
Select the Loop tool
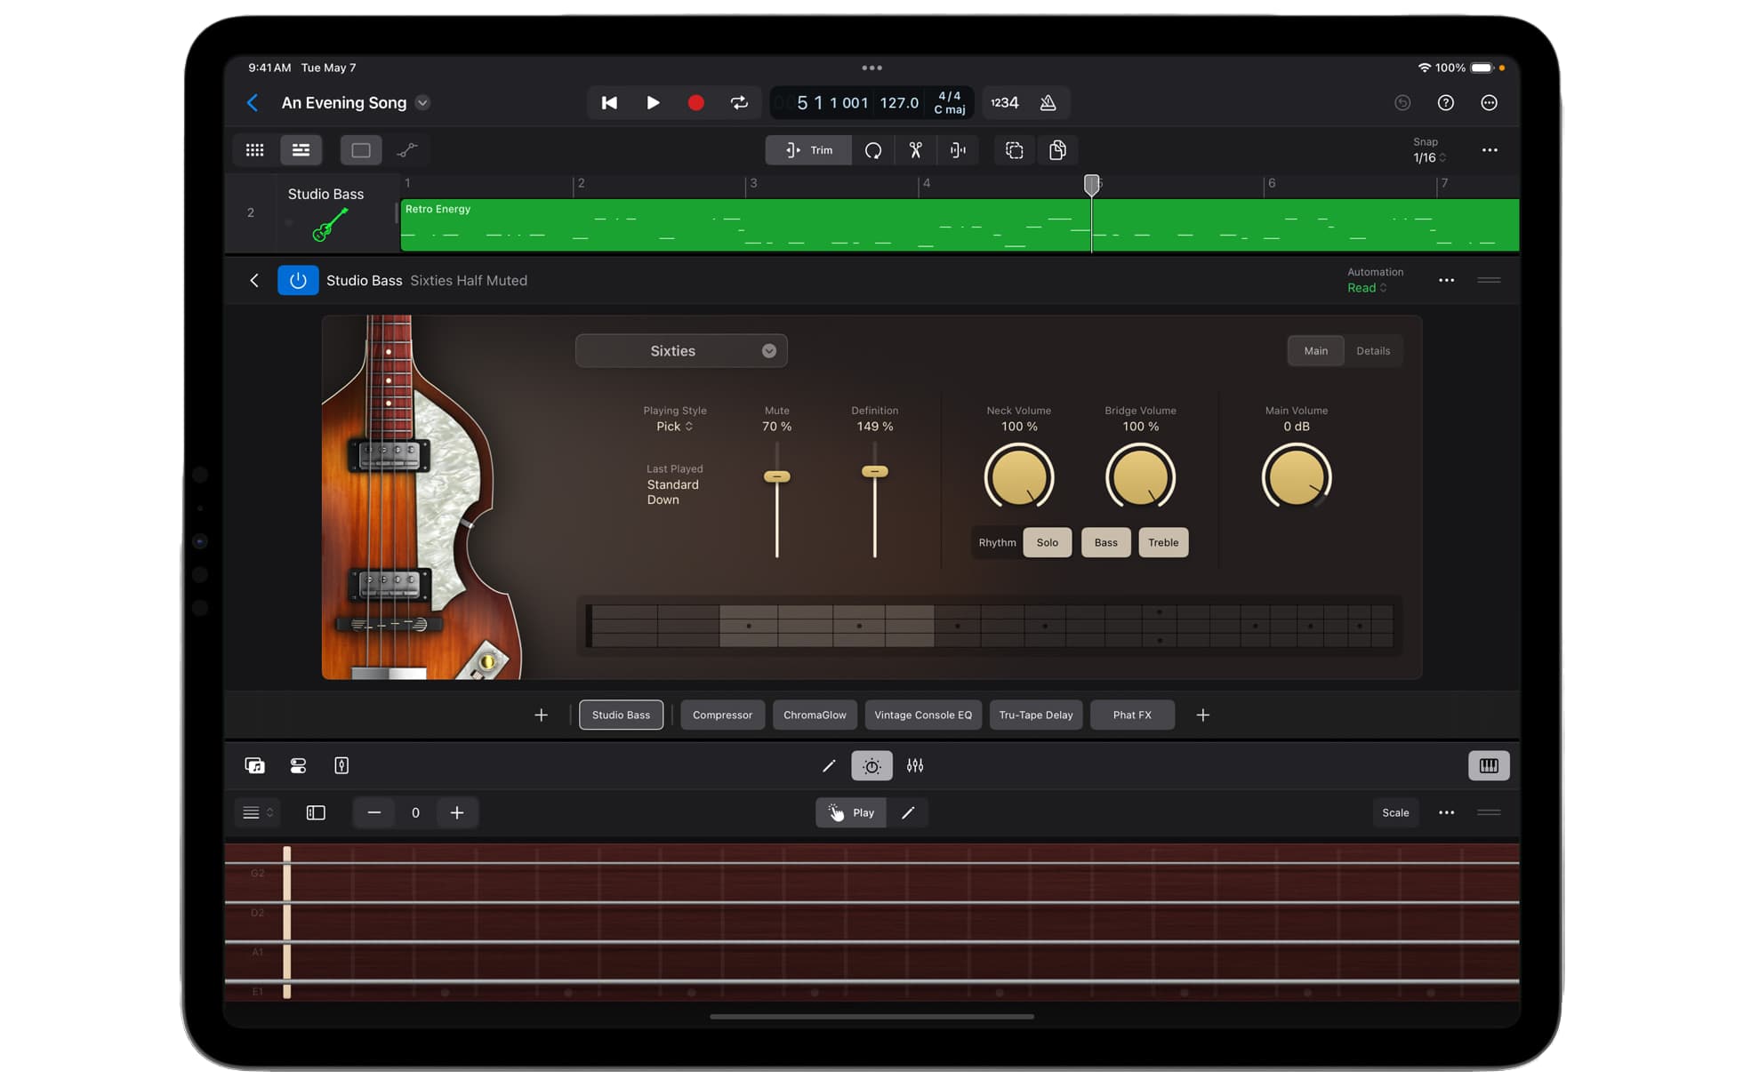click(x=873, y=150)
